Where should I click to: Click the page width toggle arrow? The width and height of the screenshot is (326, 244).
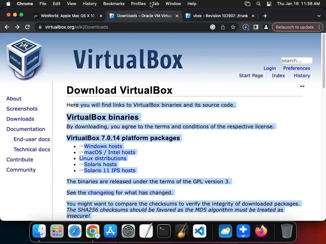click(302, 86)
